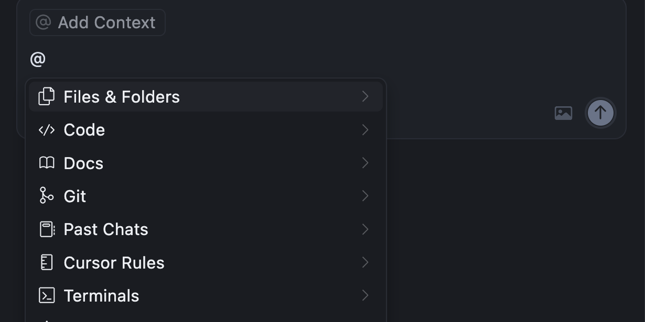Select the Terminals menu entry
The image size is (645, 322).
[x=101, y=296]
